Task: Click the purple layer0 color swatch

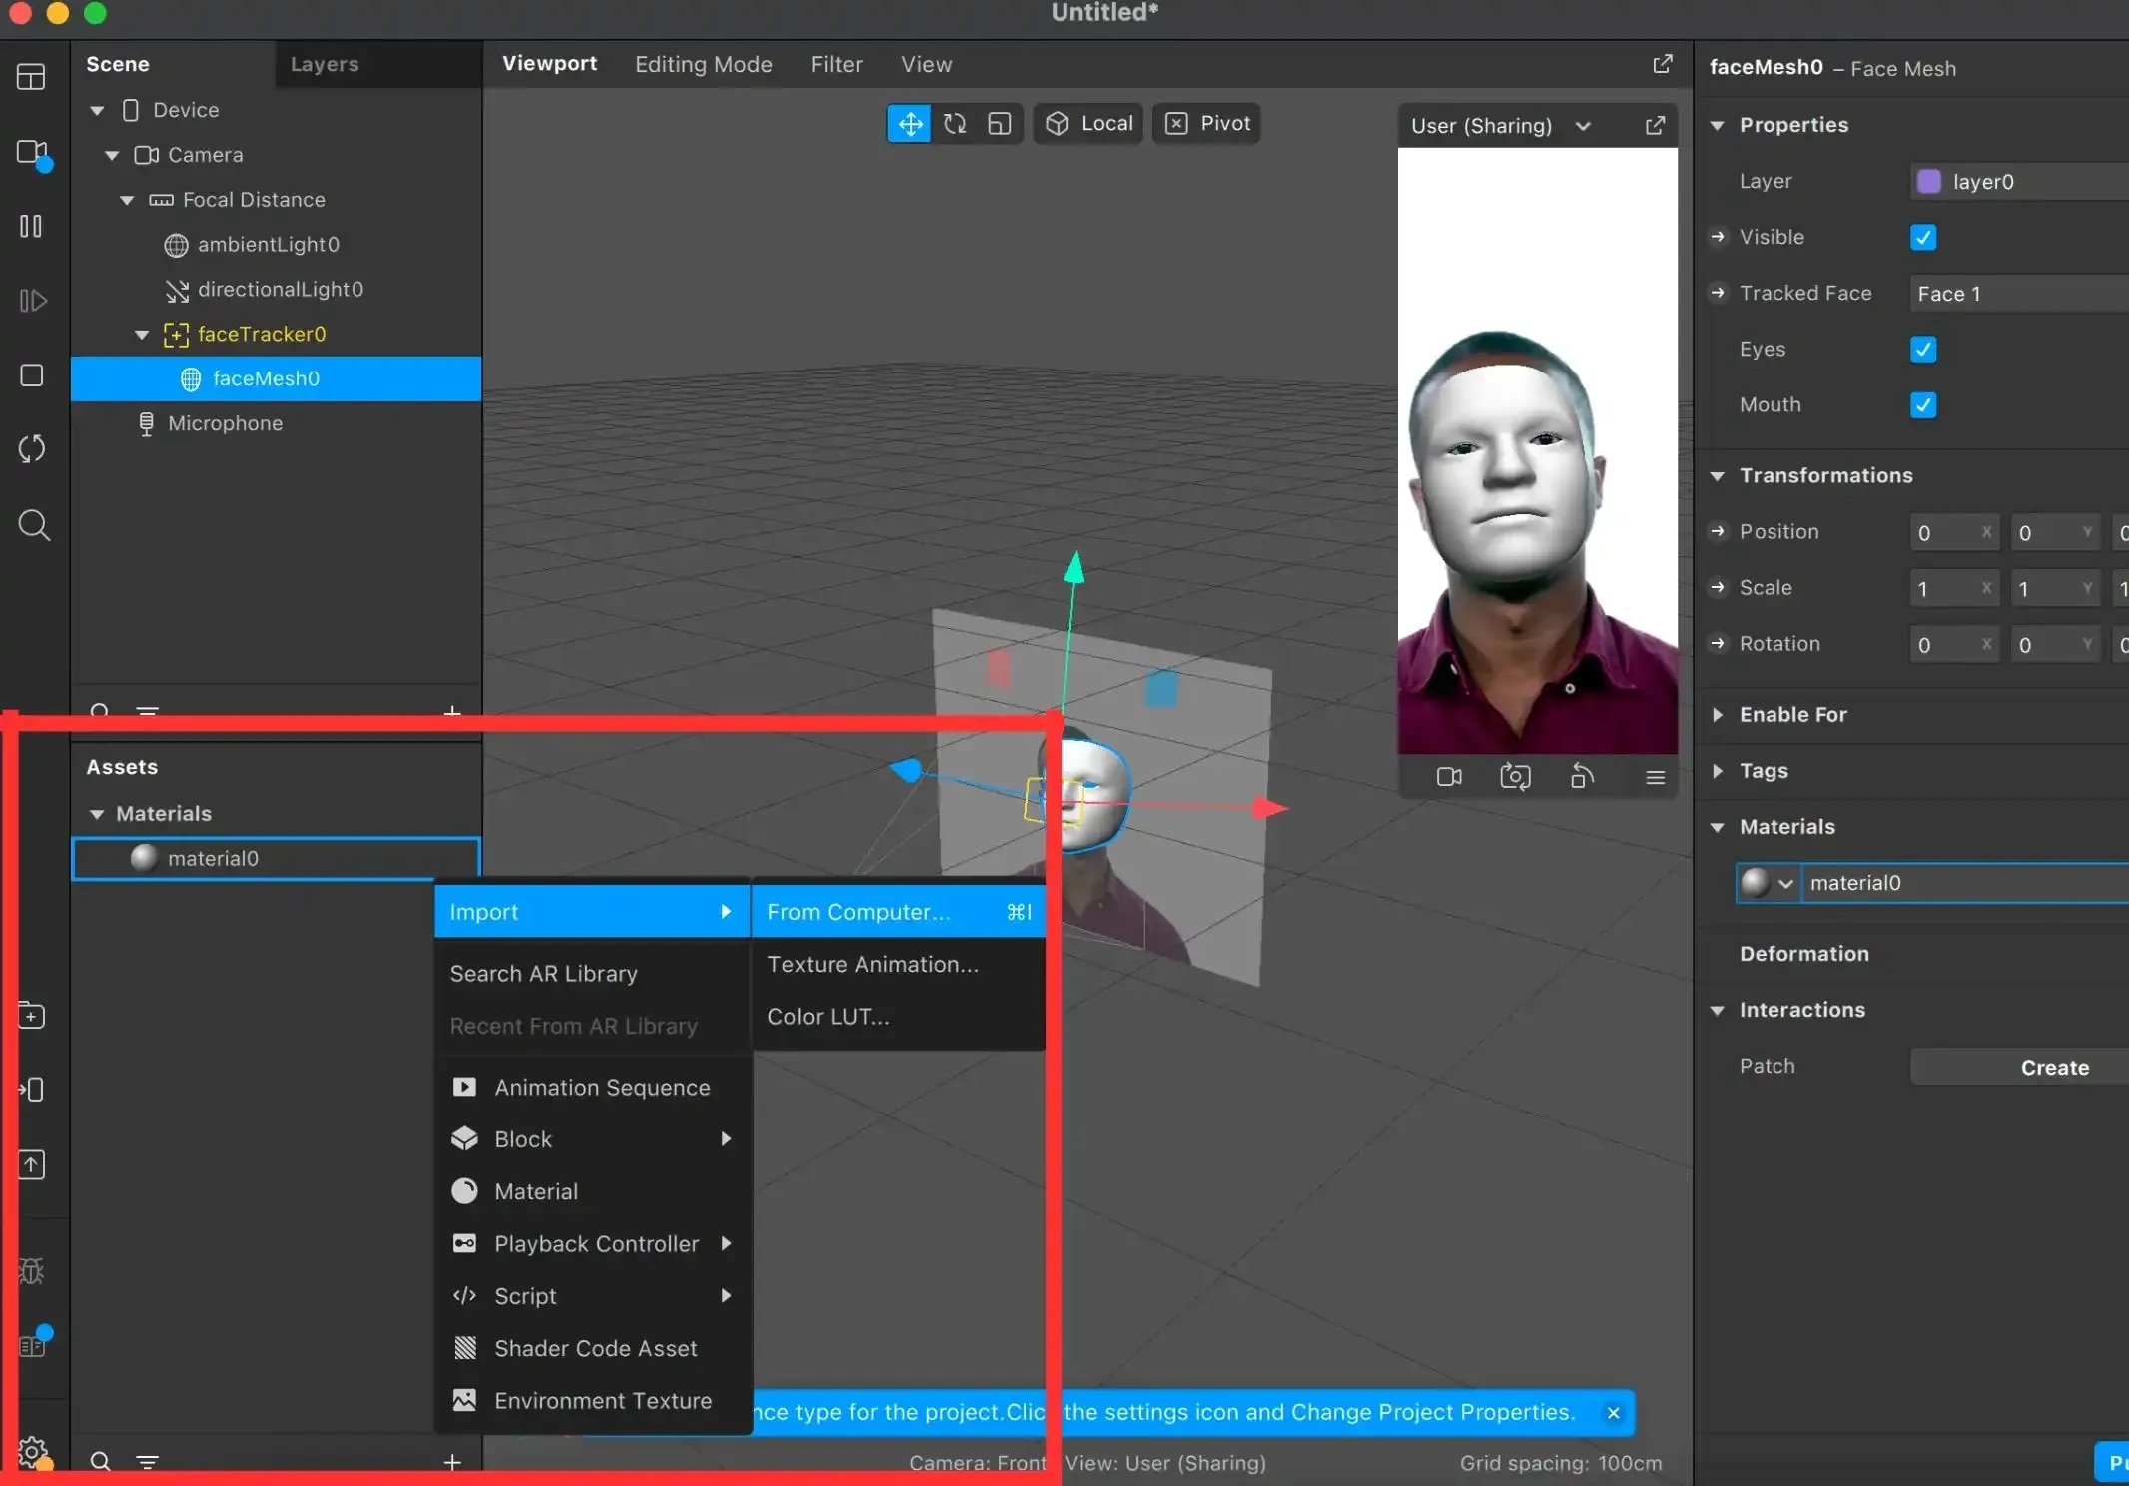Action: [1928, 182]
